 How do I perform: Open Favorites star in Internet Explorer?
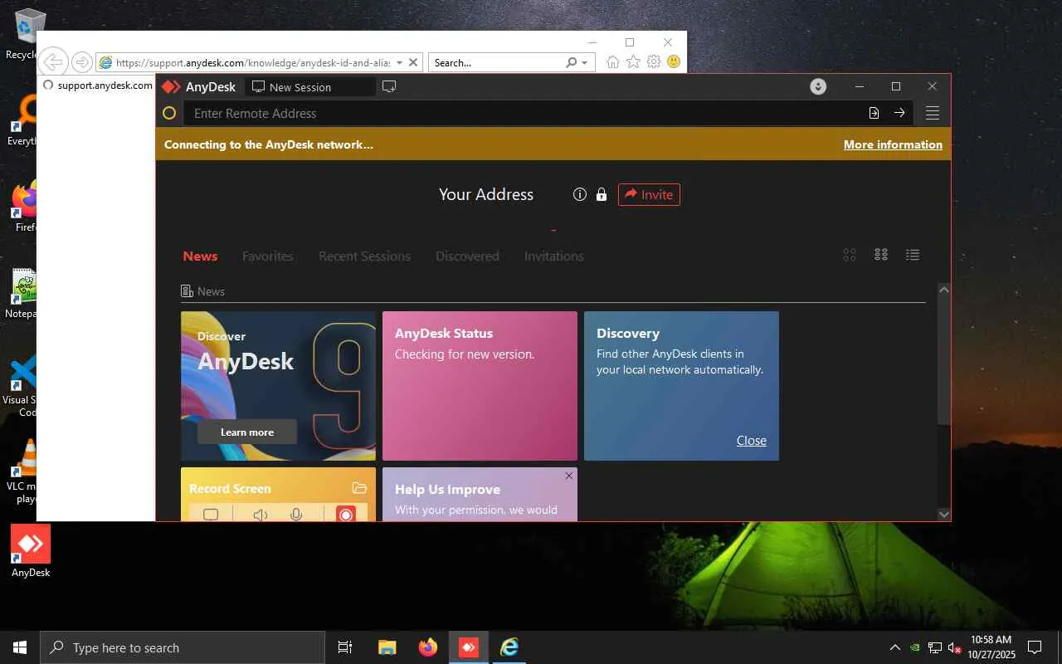(633, 62)
